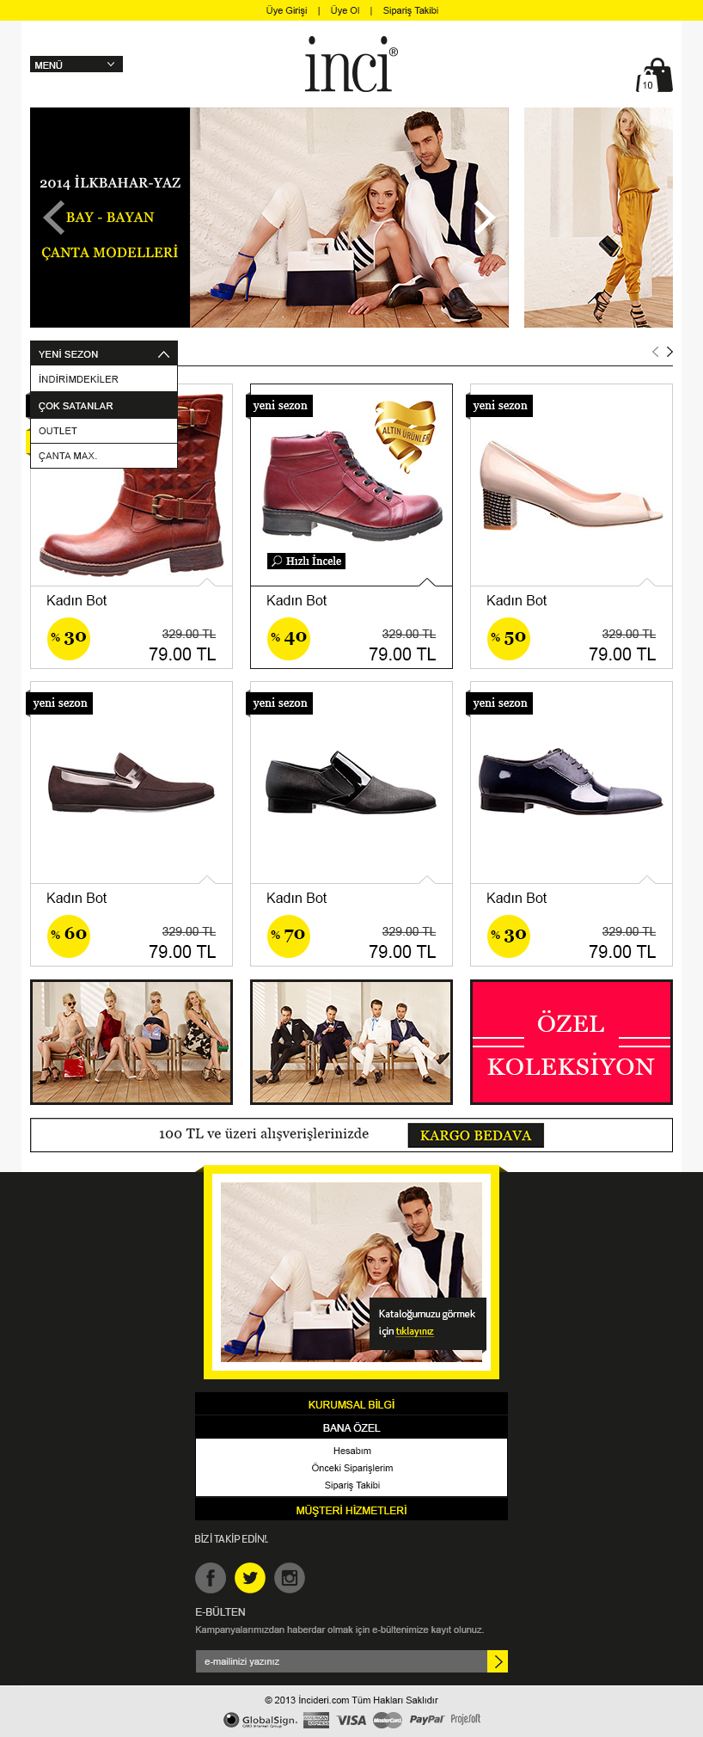Screen dimensions: 703x1737
Task: Click the Facebook social icon
Action: click(x=211, y=1577)
